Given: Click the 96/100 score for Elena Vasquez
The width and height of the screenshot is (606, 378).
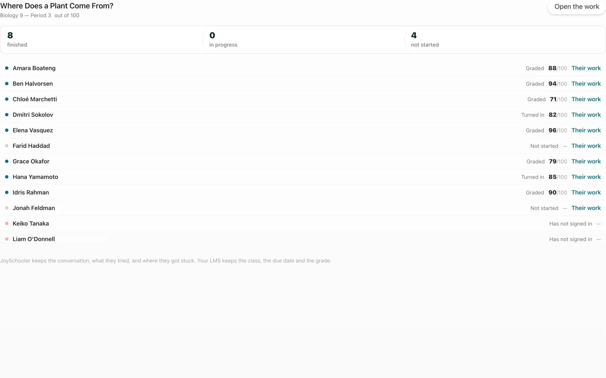Looking at the screenshot, I should click(x=558, y=130).
